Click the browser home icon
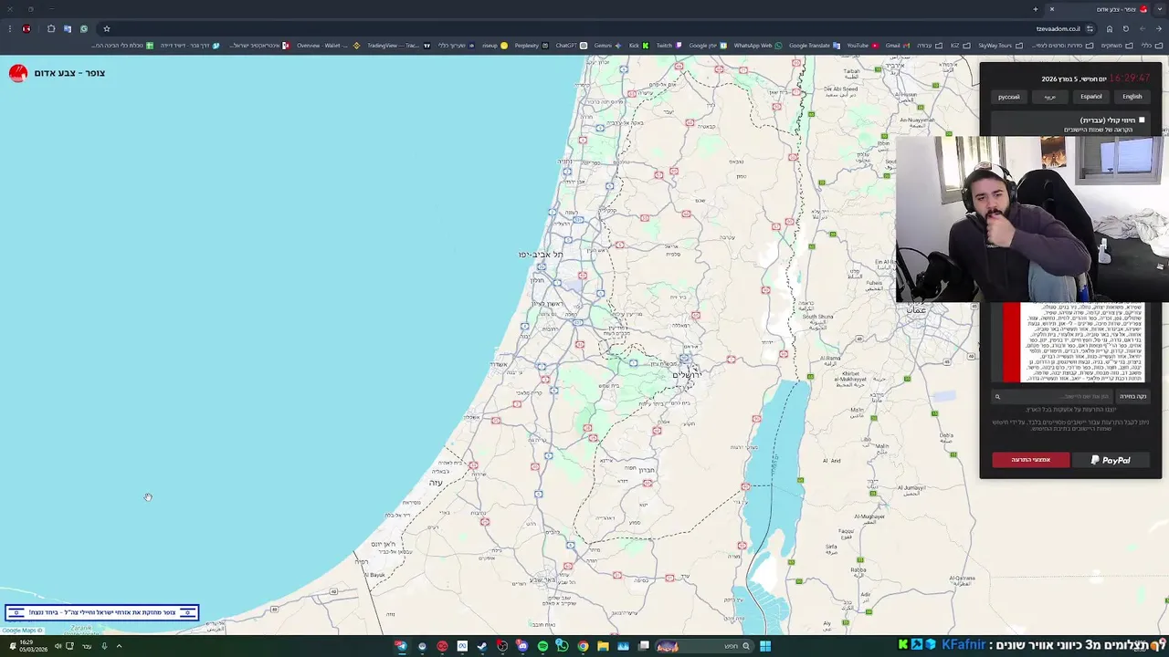This screenshot has width=1169, height=657. click(x=1110, y=28)
